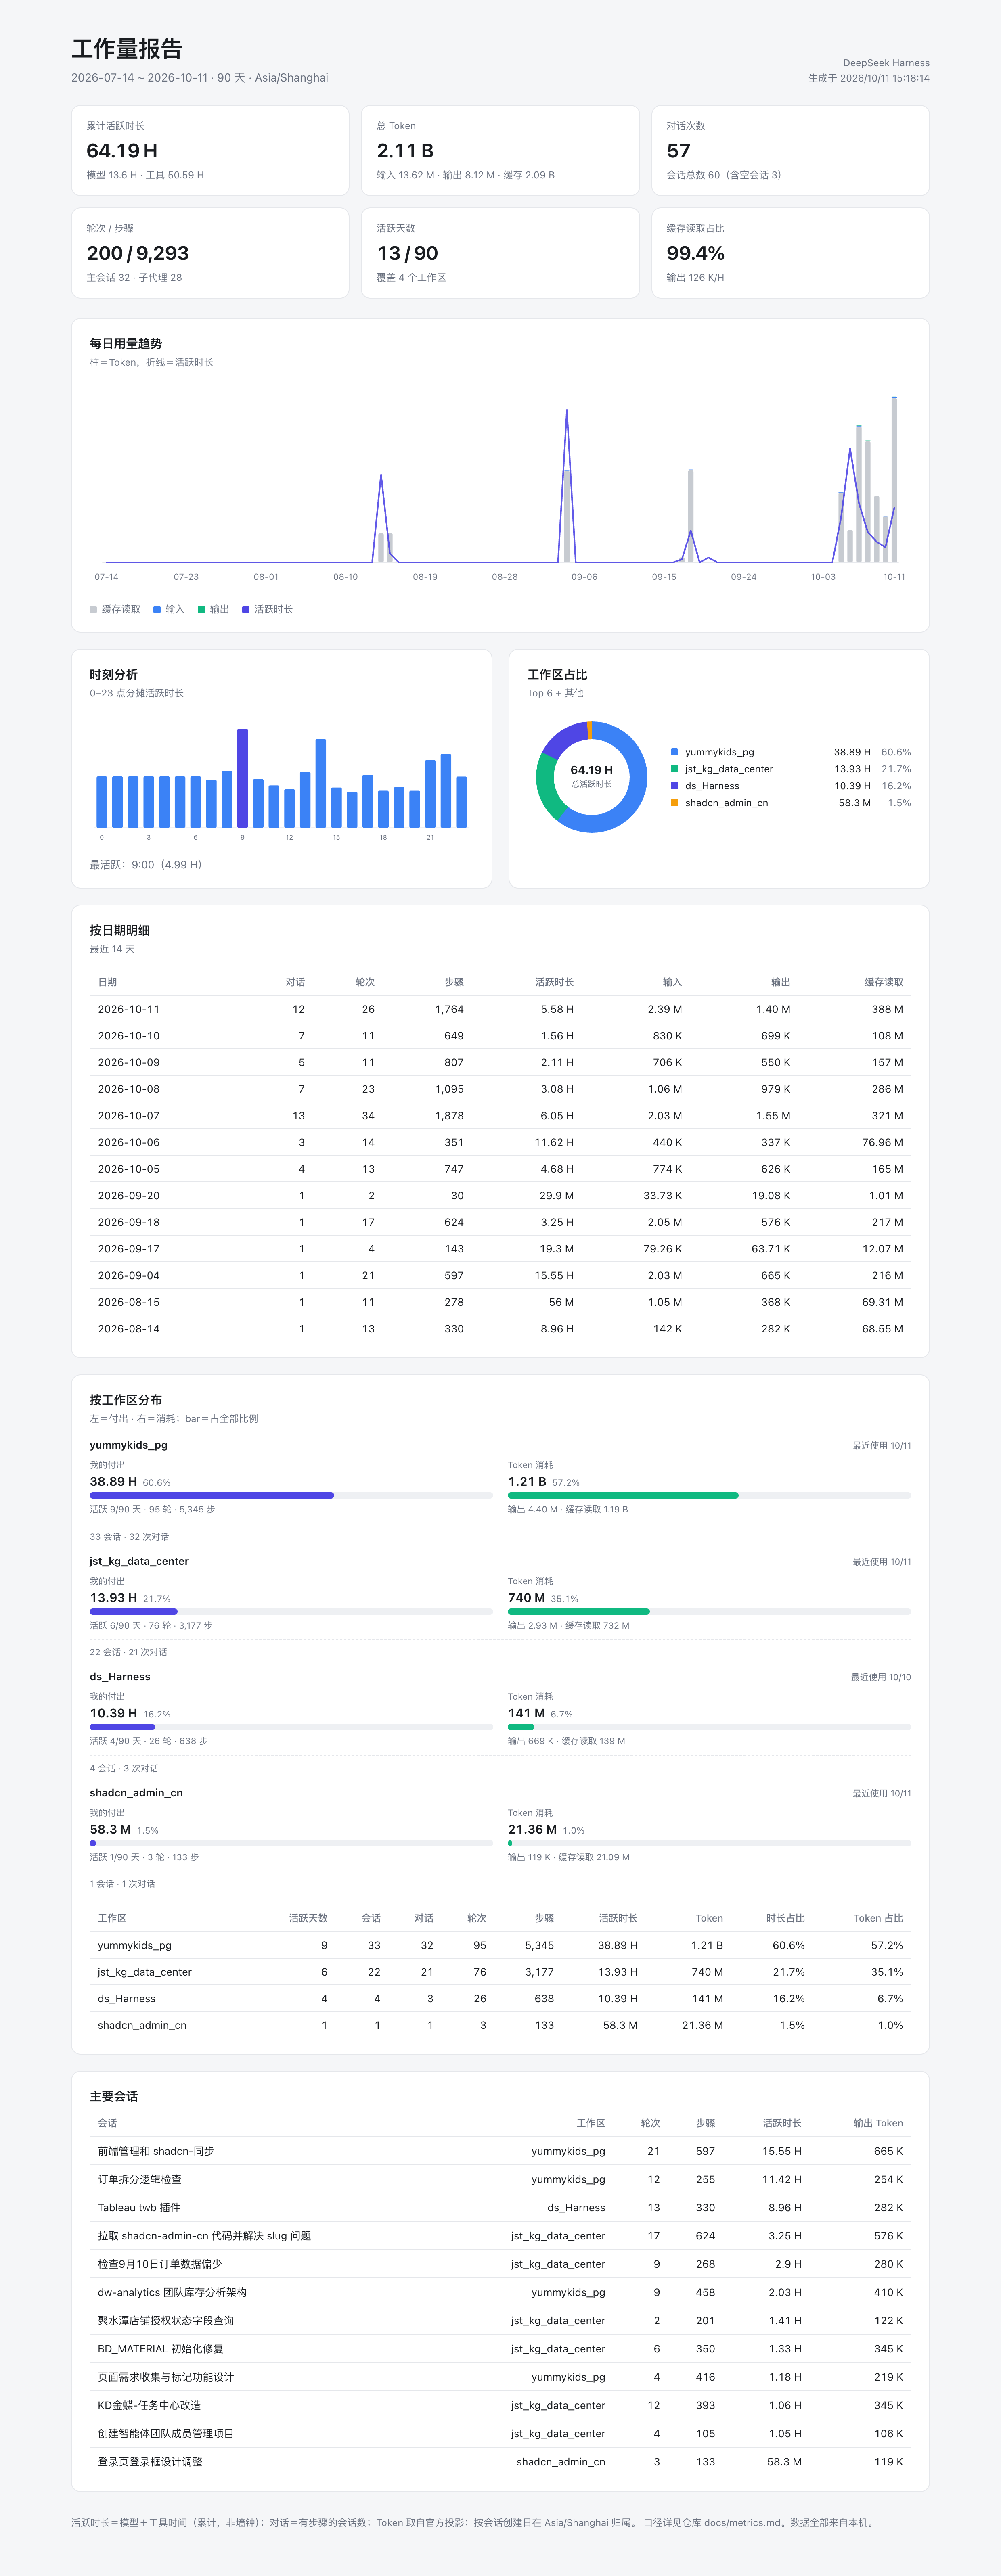This screenshot has height=2576, width=1001.
Task: Click the purple highlighted 9:00 bar in 时刻分析
Action: point(242,778)
